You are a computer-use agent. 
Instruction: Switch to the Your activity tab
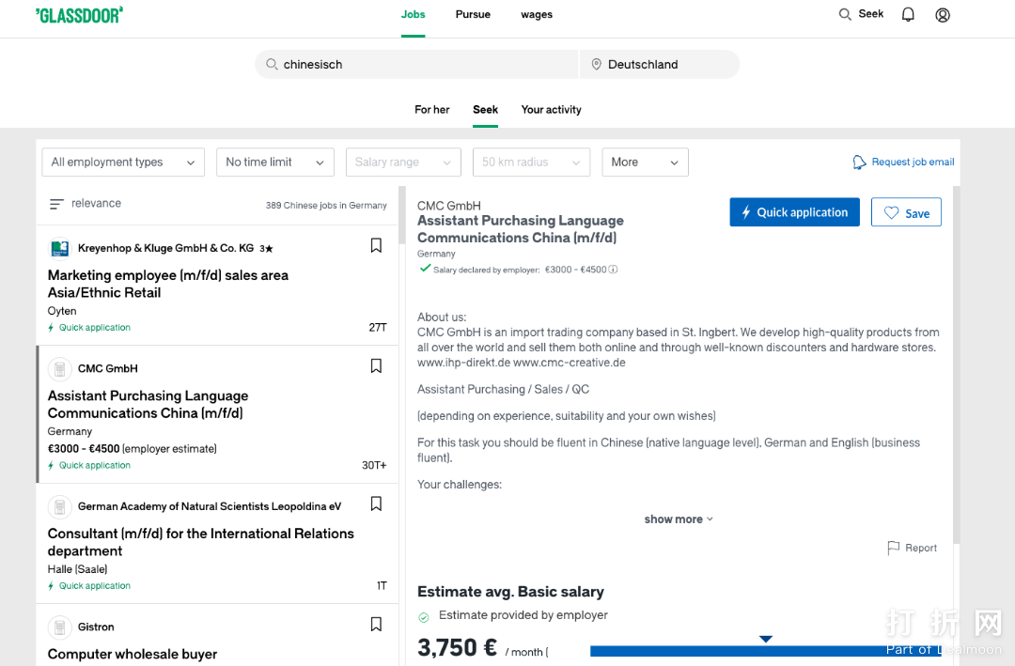point(551,110)
